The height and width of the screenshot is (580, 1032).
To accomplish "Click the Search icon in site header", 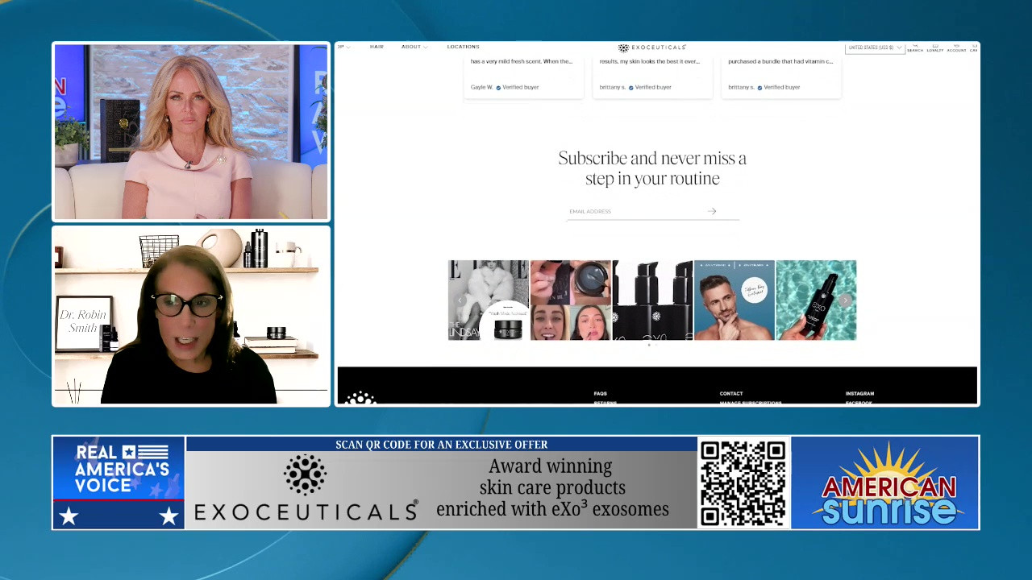I will point(915,48).
